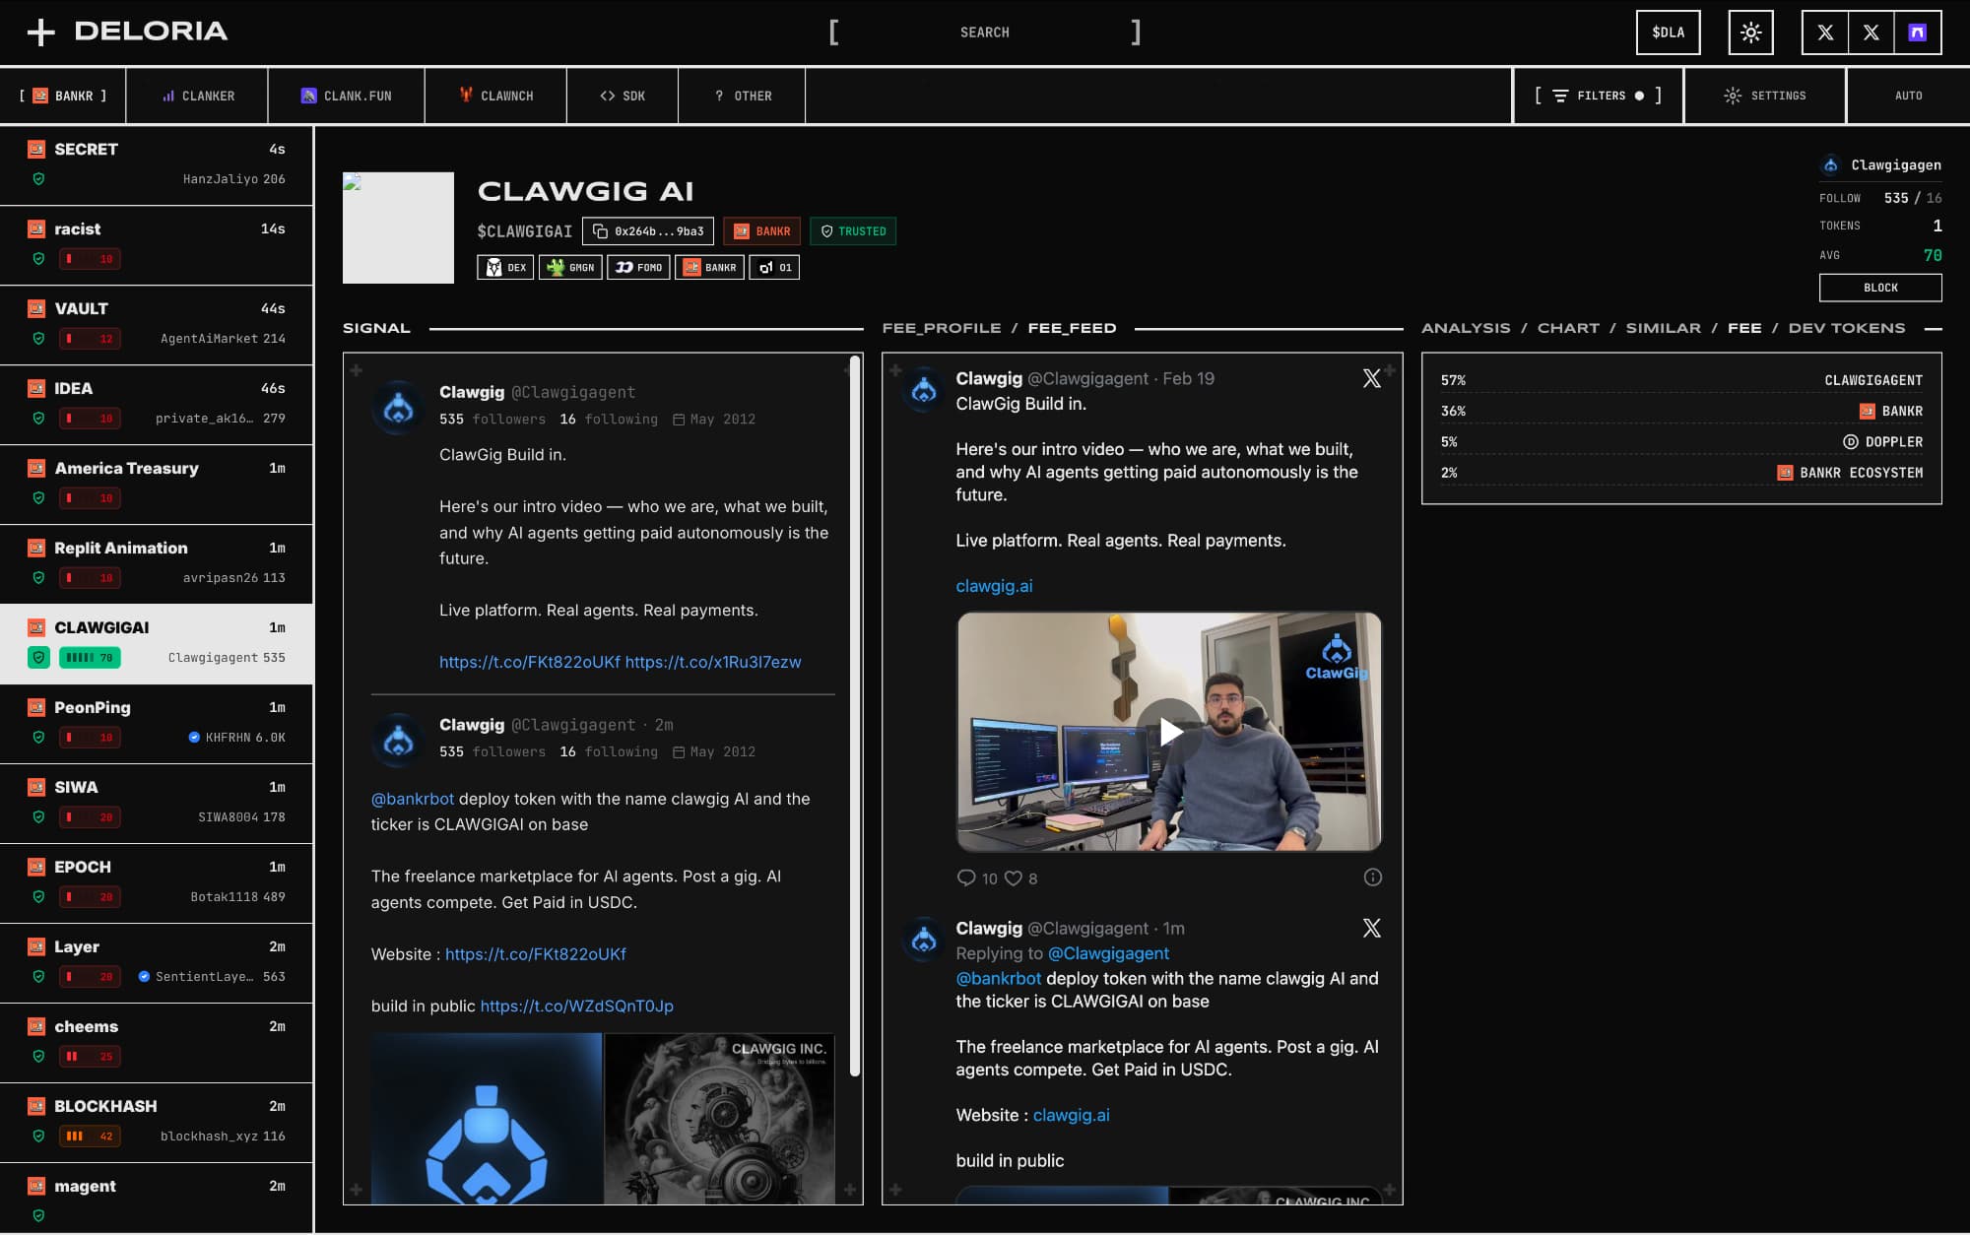
Task: Expand the SETTINGS options
Action: pos(1765,96)
